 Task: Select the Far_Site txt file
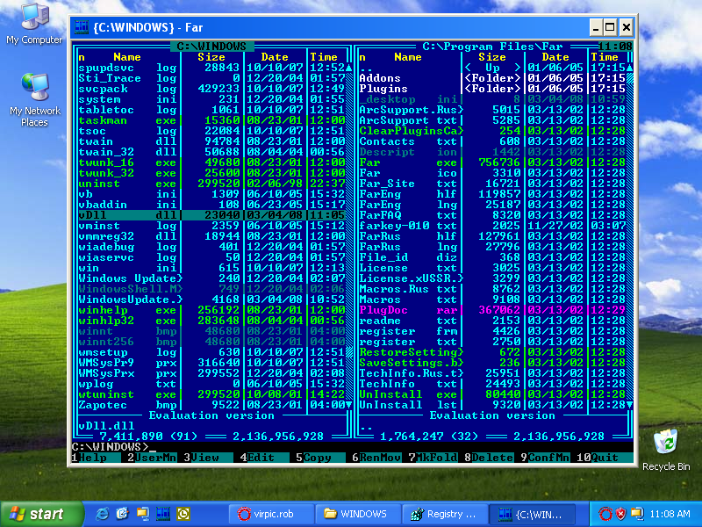(x=492, y=184)
